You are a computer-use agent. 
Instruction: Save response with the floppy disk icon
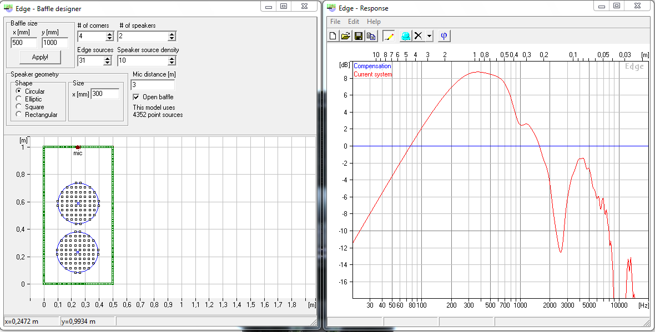coord(359,36)
